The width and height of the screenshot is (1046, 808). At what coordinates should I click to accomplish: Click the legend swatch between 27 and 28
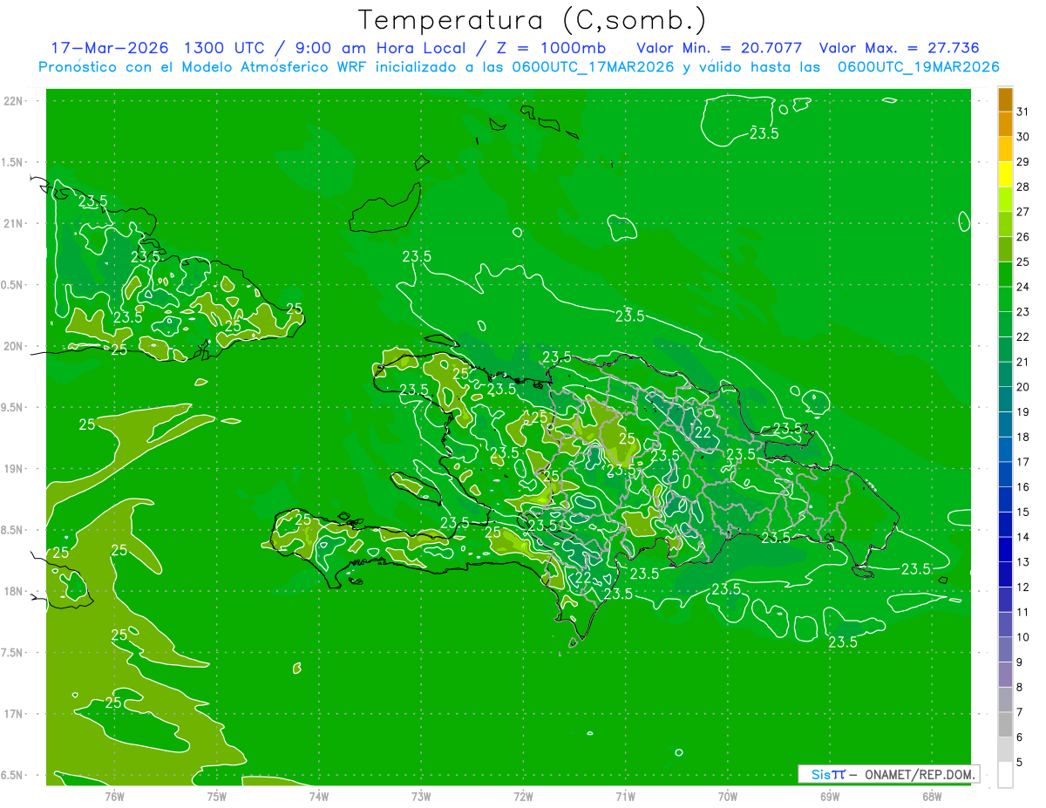pos(1005,199)
